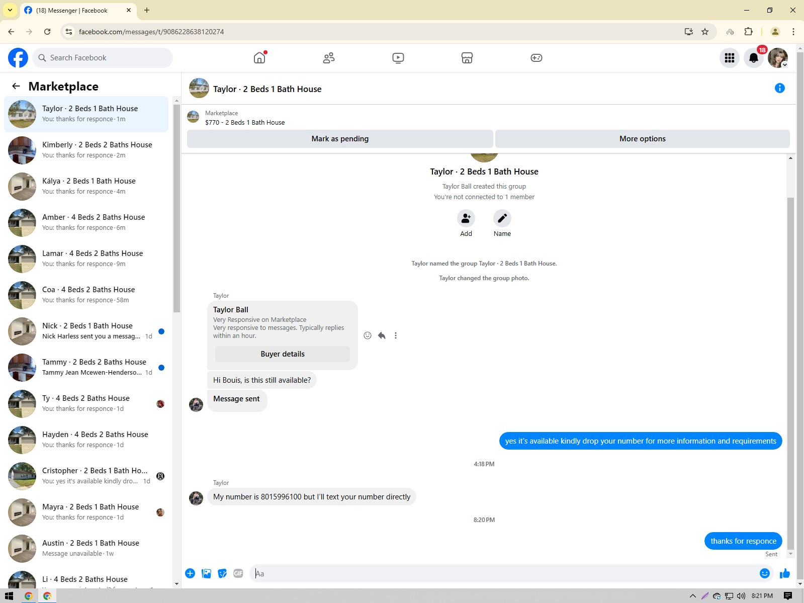Choose a GIF icon in composer
The width and height of the screenshot is (804, 603).
pos(238,573)
